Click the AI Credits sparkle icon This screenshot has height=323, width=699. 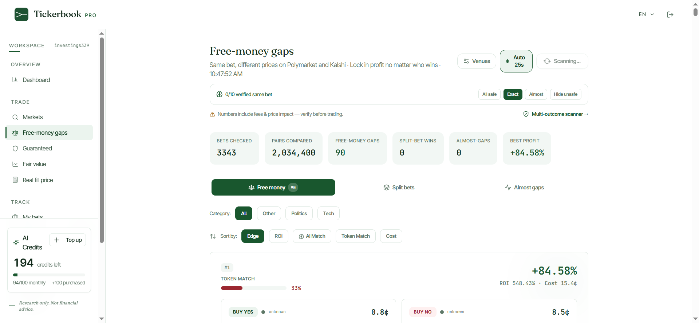16,243
